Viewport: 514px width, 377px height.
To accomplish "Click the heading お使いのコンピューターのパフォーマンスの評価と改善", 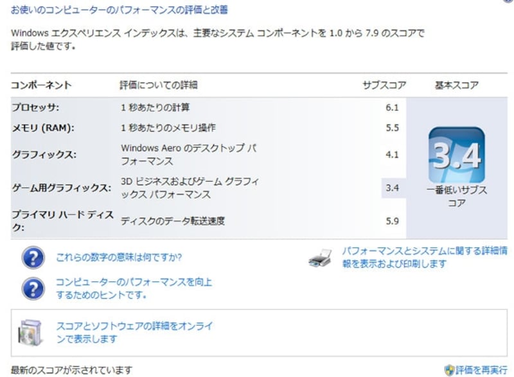I will [x=120, y=10].
